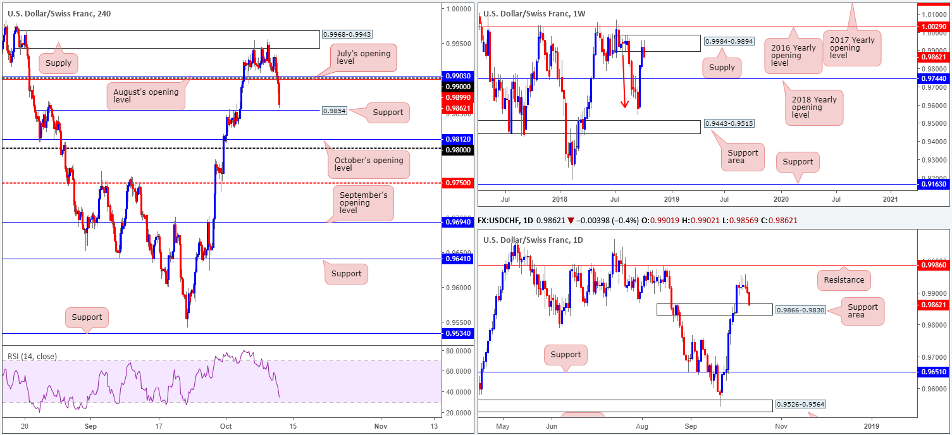
Task: Click the red 1.00290 weekly price tag
Action: click(934, 27)
